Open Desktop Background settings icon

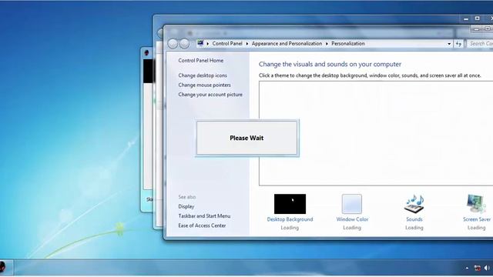coord(290,204)
